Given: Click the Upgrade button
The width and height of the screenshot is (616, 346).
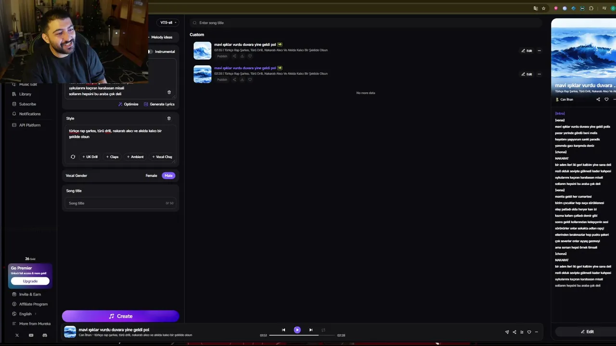Looking at the screenshot, I should click(30, 281).
